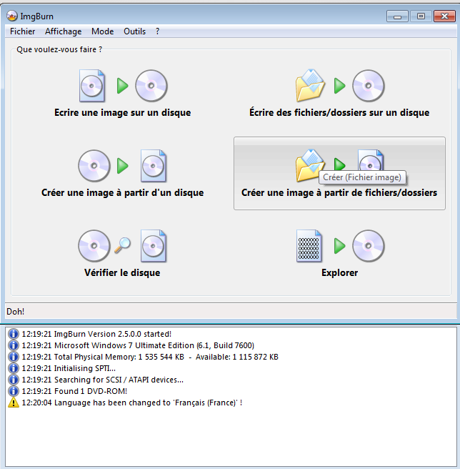
Task: Click disc icon above 'Écrire des fichiers/dossiers sur un disque'
Action: tap(369, 86)
